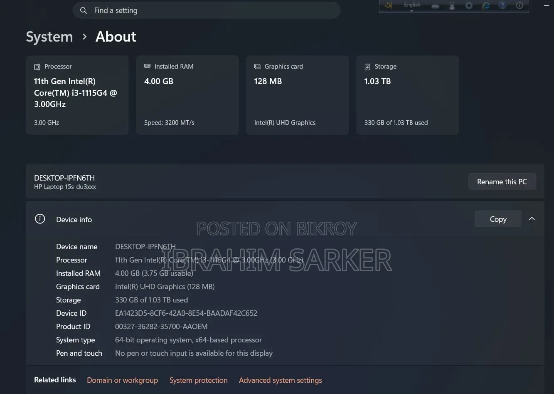Image resolution: width=554 pixels, height=394 pixels.
Task: Click the About breadcrumb heading
Action: coord(116,37)
